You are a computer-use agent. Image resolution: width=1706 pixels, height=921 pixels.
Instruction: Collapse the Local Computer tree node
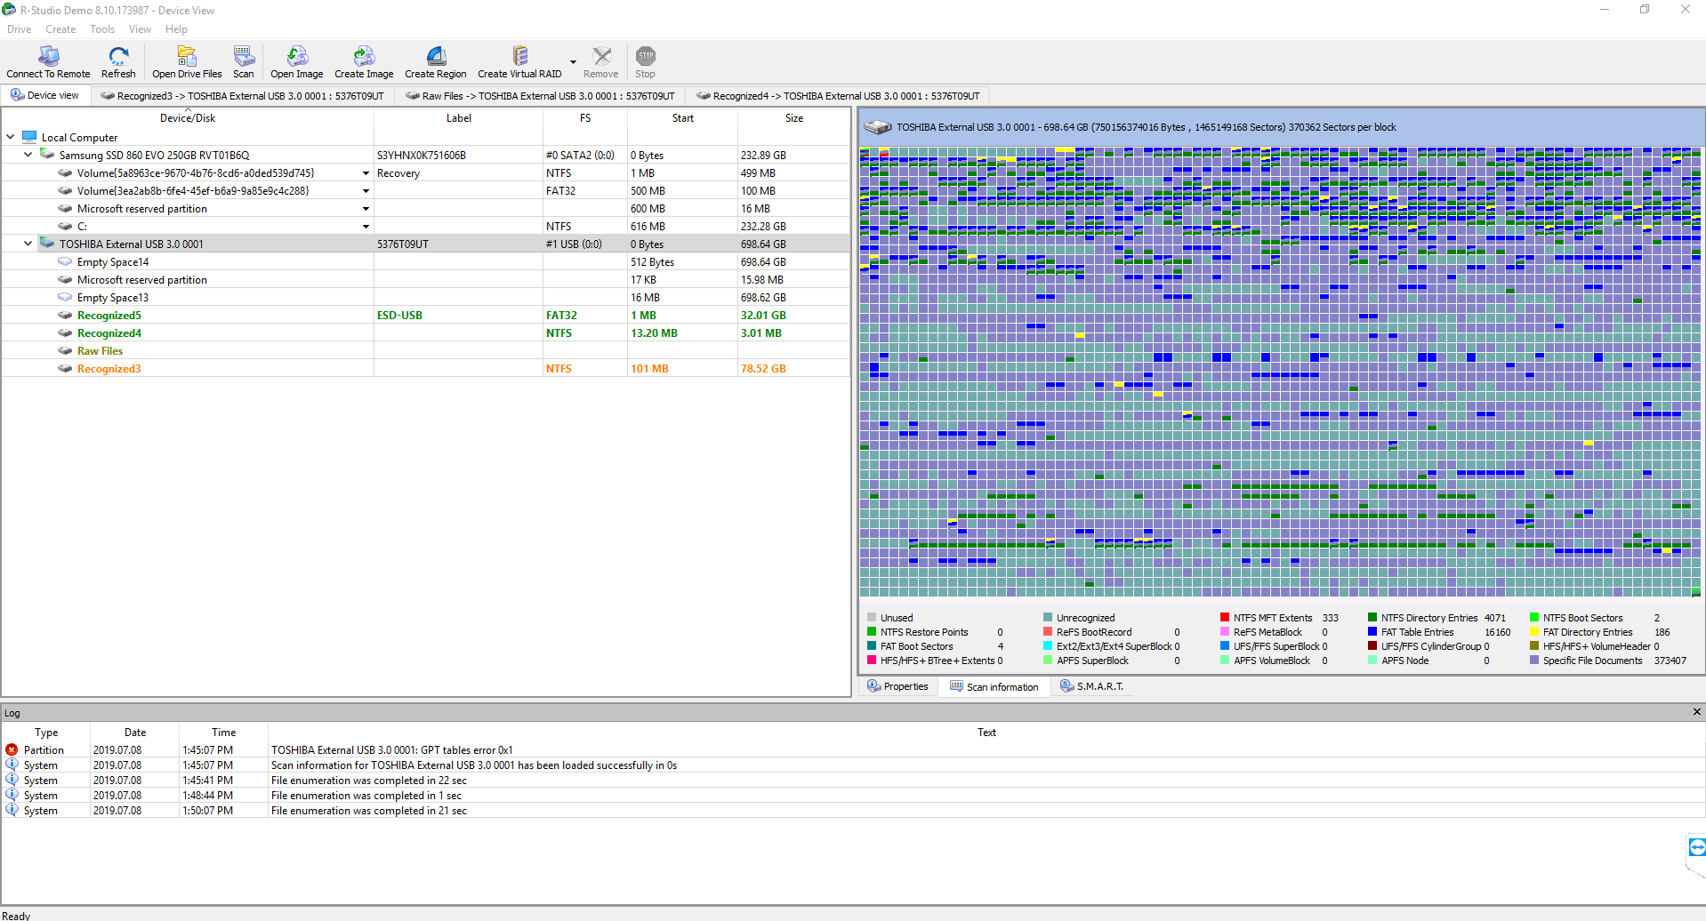(11, 137)
